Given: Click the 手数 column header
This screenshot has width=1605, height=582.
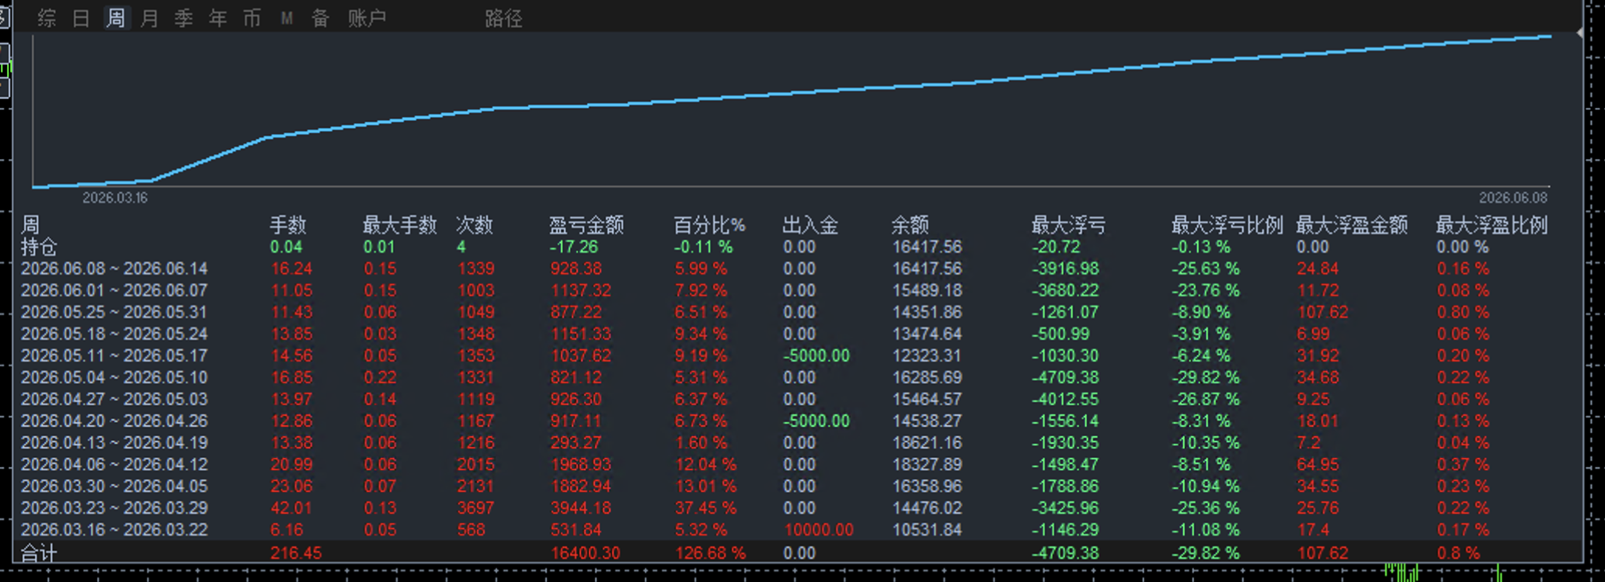Looking at the screenshot, I should (x=287, y=225).
